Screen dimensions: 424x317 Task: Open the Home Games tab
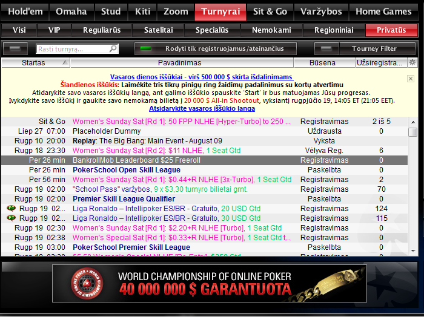click(383, 12)
